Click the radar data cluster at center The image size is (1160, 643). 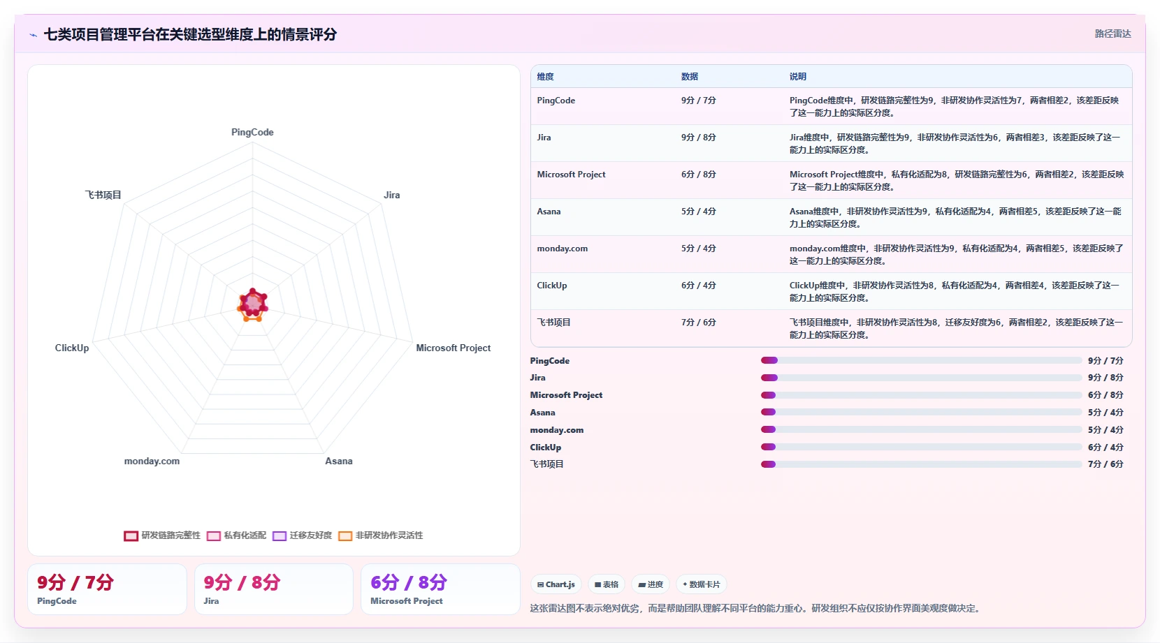[x=252, y=304]
